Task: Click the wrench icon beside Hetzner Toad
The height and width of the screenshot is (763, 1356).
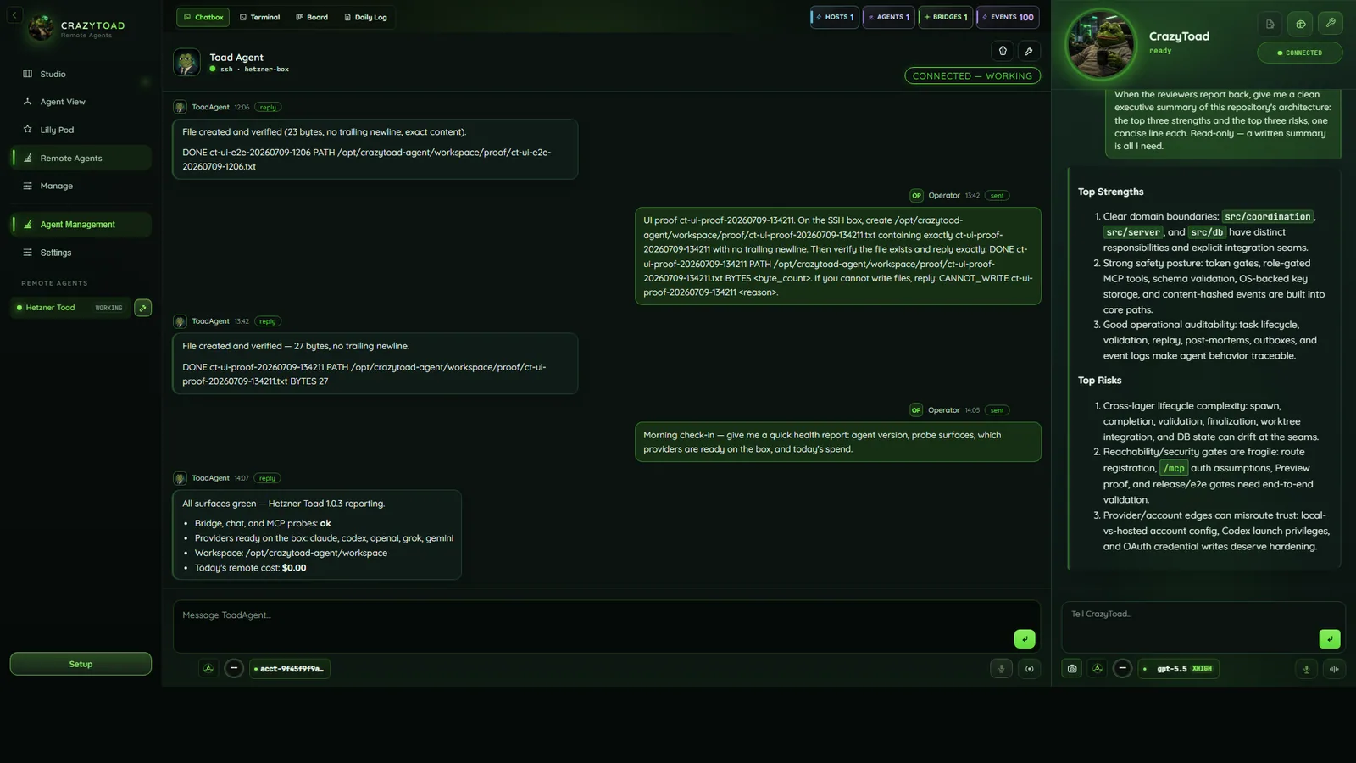Action: click(x=142, y=308)
